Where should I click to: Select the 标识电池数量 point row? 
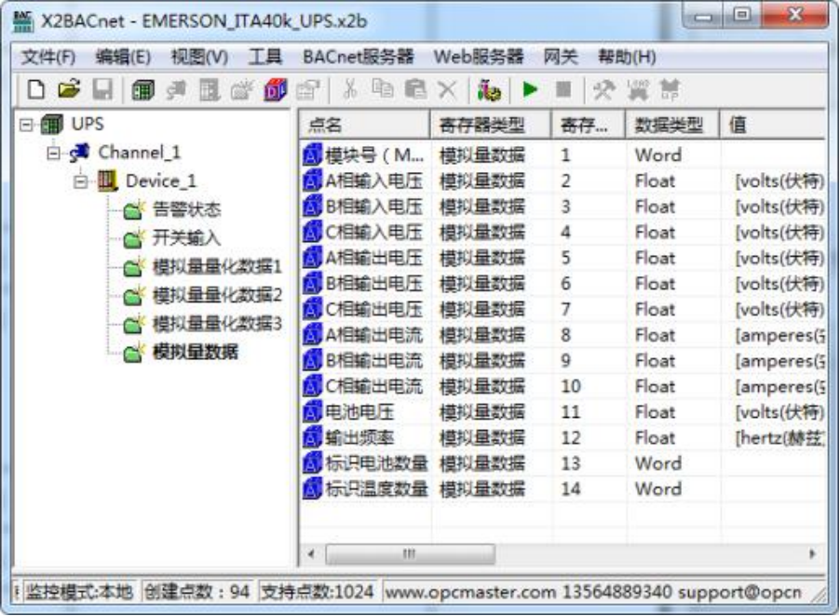pyautogui.click(x=562, y=463)
